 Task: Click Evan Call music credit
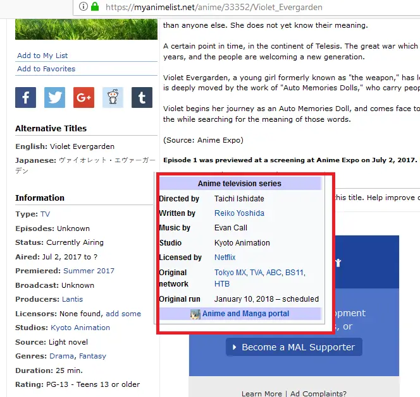[231, 228]
